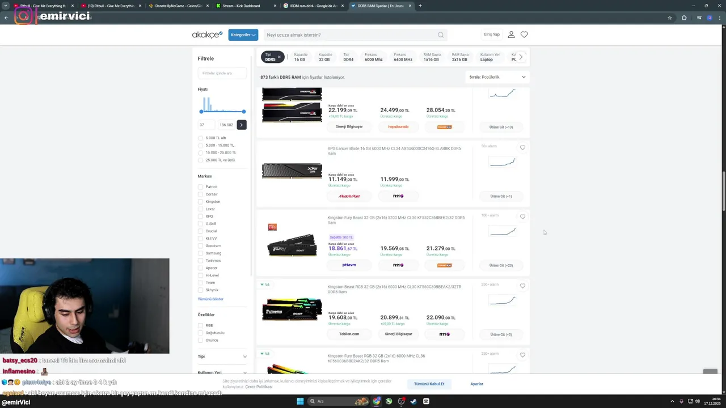The image size is (726, 408).
Task: Select Frekans 6000 Mhz filter chip
Action: (x=374, y=57)
